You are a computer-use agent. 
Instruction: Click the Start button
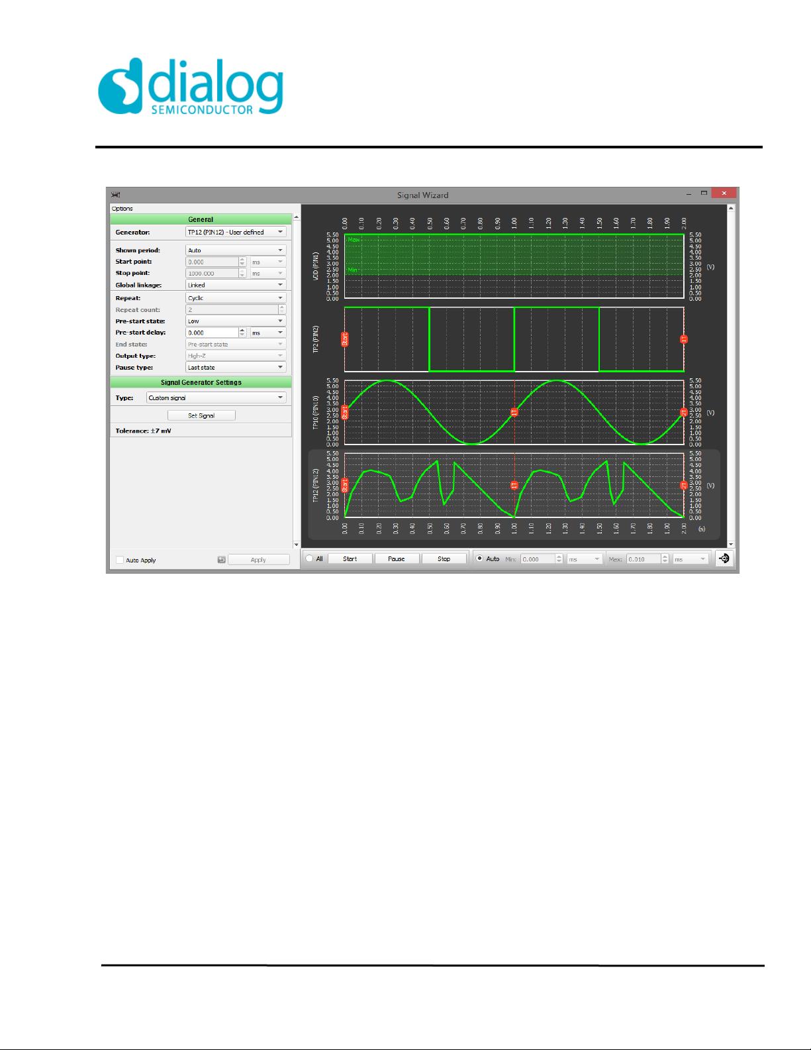click(x=350, y=558)
